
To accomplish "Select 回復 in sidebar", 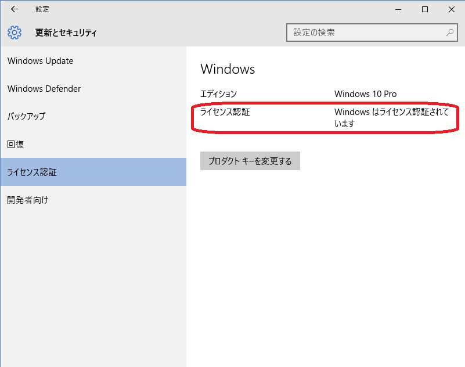I will pyautogui.click(x=93, y=144).
